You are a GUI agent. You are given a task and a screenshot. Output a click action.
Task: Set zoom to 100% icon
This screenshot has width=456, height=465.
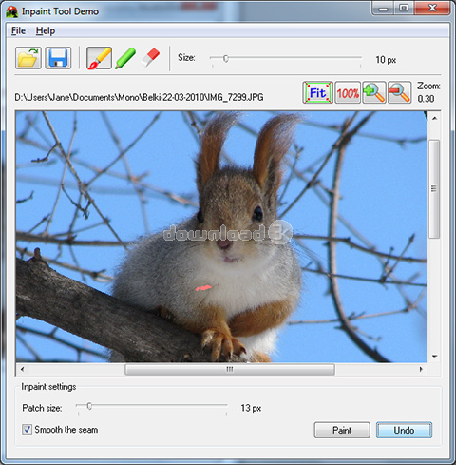348,92
